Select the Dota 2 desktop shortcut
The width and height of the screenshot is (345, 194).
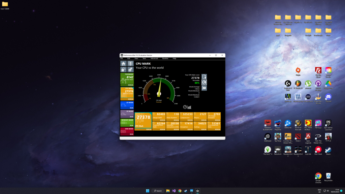coord(298,137)
